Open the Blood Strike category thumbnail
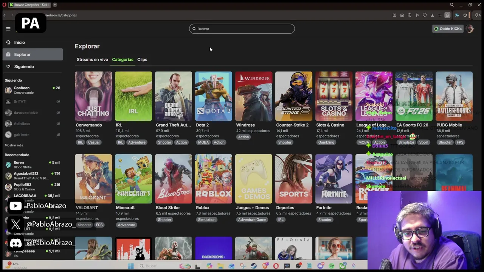The width and height of the screenshot is (484, 272). 174,179
